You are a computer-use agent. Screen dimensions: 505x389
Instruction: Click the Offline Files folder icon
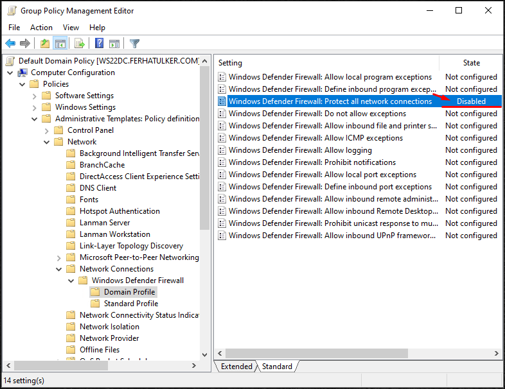pyautogui.click(x=71, y=350)
